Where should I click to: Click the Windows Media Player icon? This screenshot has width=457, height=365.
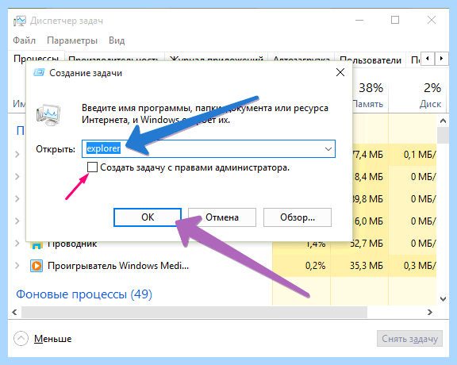[x=36, y=266]
